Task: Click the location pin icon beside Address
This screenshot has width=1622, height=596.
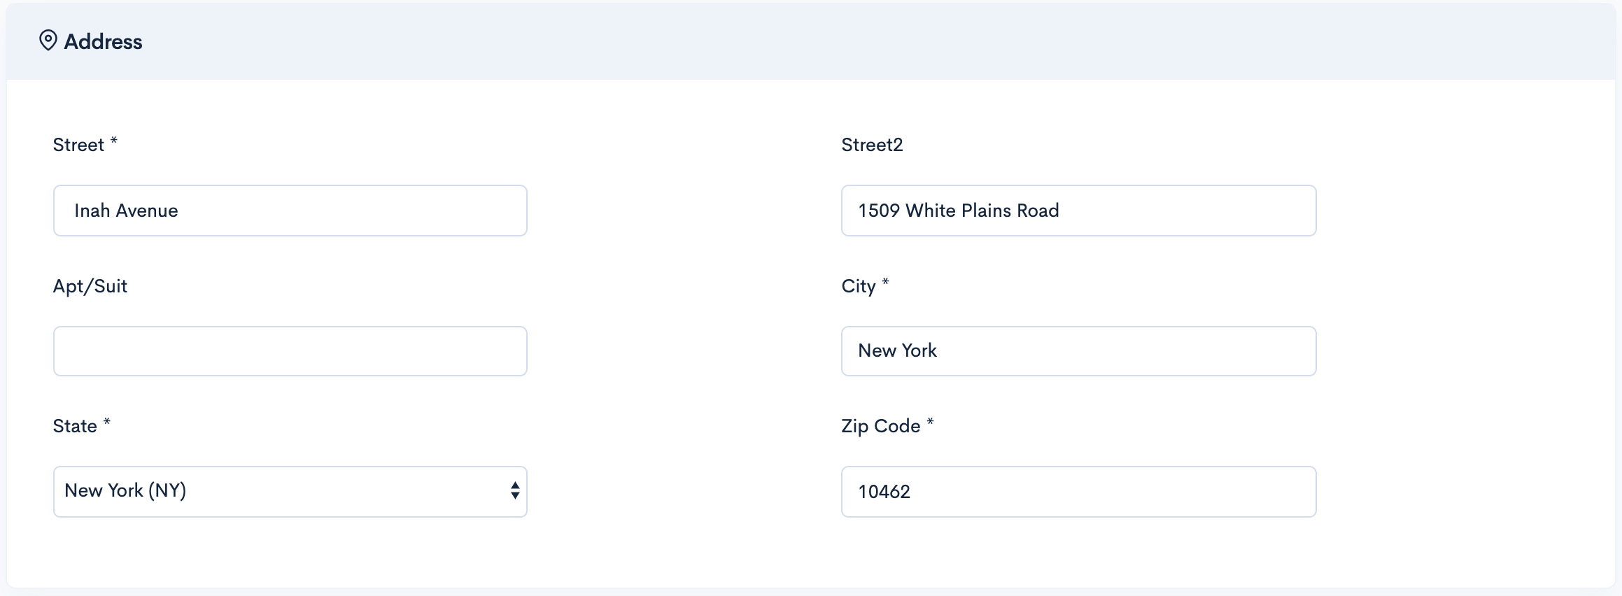Action: pos(48,41)
